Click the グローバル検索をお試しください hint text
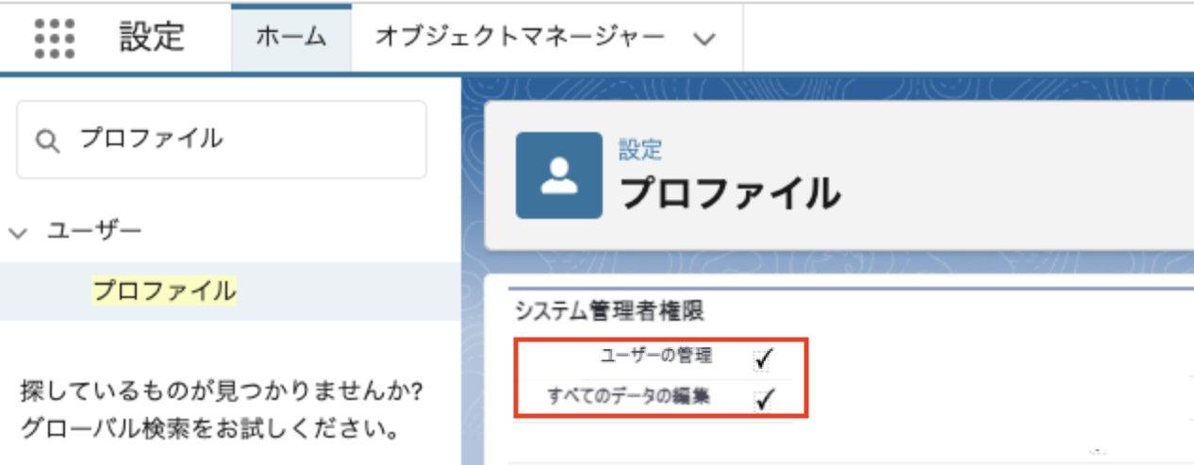The height and width of the screenshot is (465, 1194). tap(207, 431)
